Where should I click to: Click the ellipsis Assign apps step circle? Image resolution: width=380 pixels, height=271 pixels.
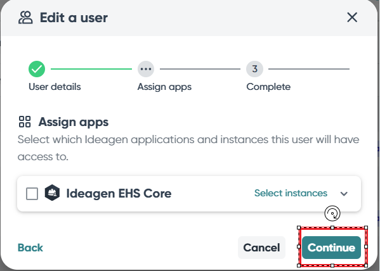pyautogui.click(x=146, y=69)
